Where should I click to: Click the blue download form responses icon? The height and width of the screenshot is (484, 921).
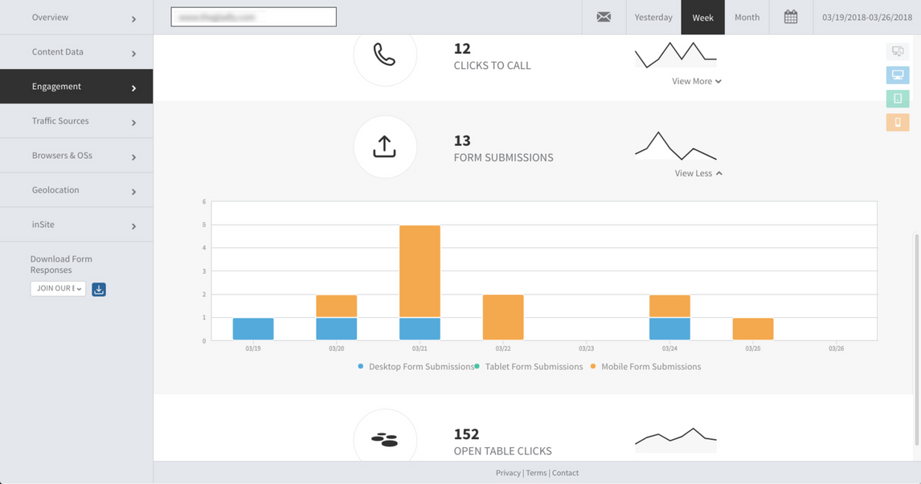click(x=99, y=289)
